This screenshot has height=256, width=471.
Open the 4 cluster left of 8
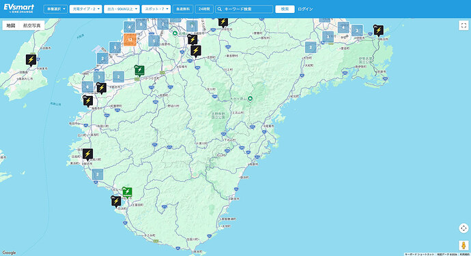130,27
